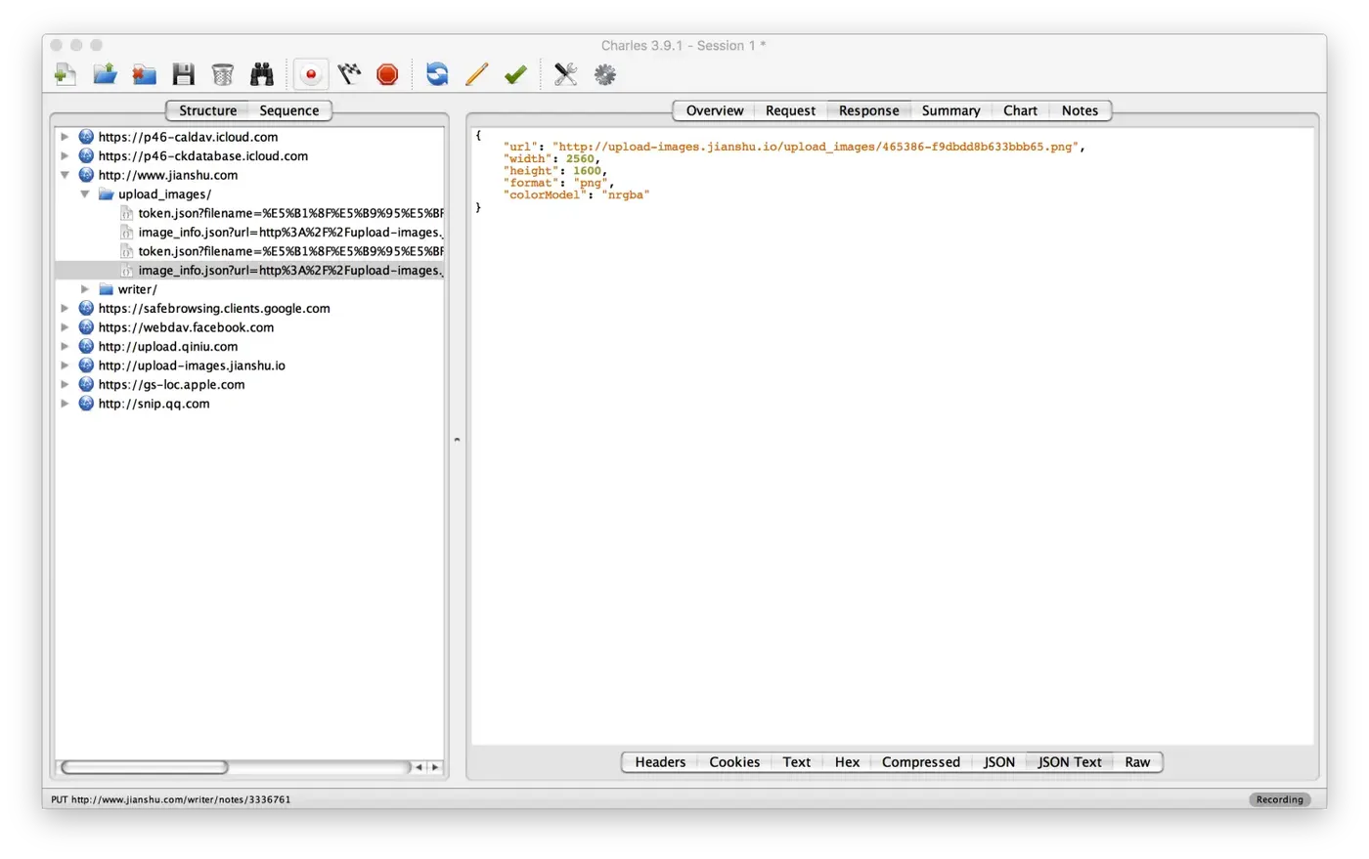The width and height of the screenshot is (1369, 859).
Task: Open Tools wrench icon
Action: point(565,74)
